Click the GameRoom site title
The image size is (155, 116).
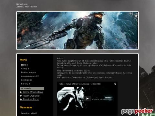pyautogui.click(x=22, y=4)
